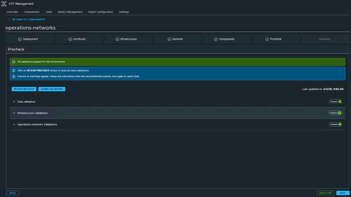Click the green count badge for Operations-networks Validations
Screen dimensions: 351x197
340,124
